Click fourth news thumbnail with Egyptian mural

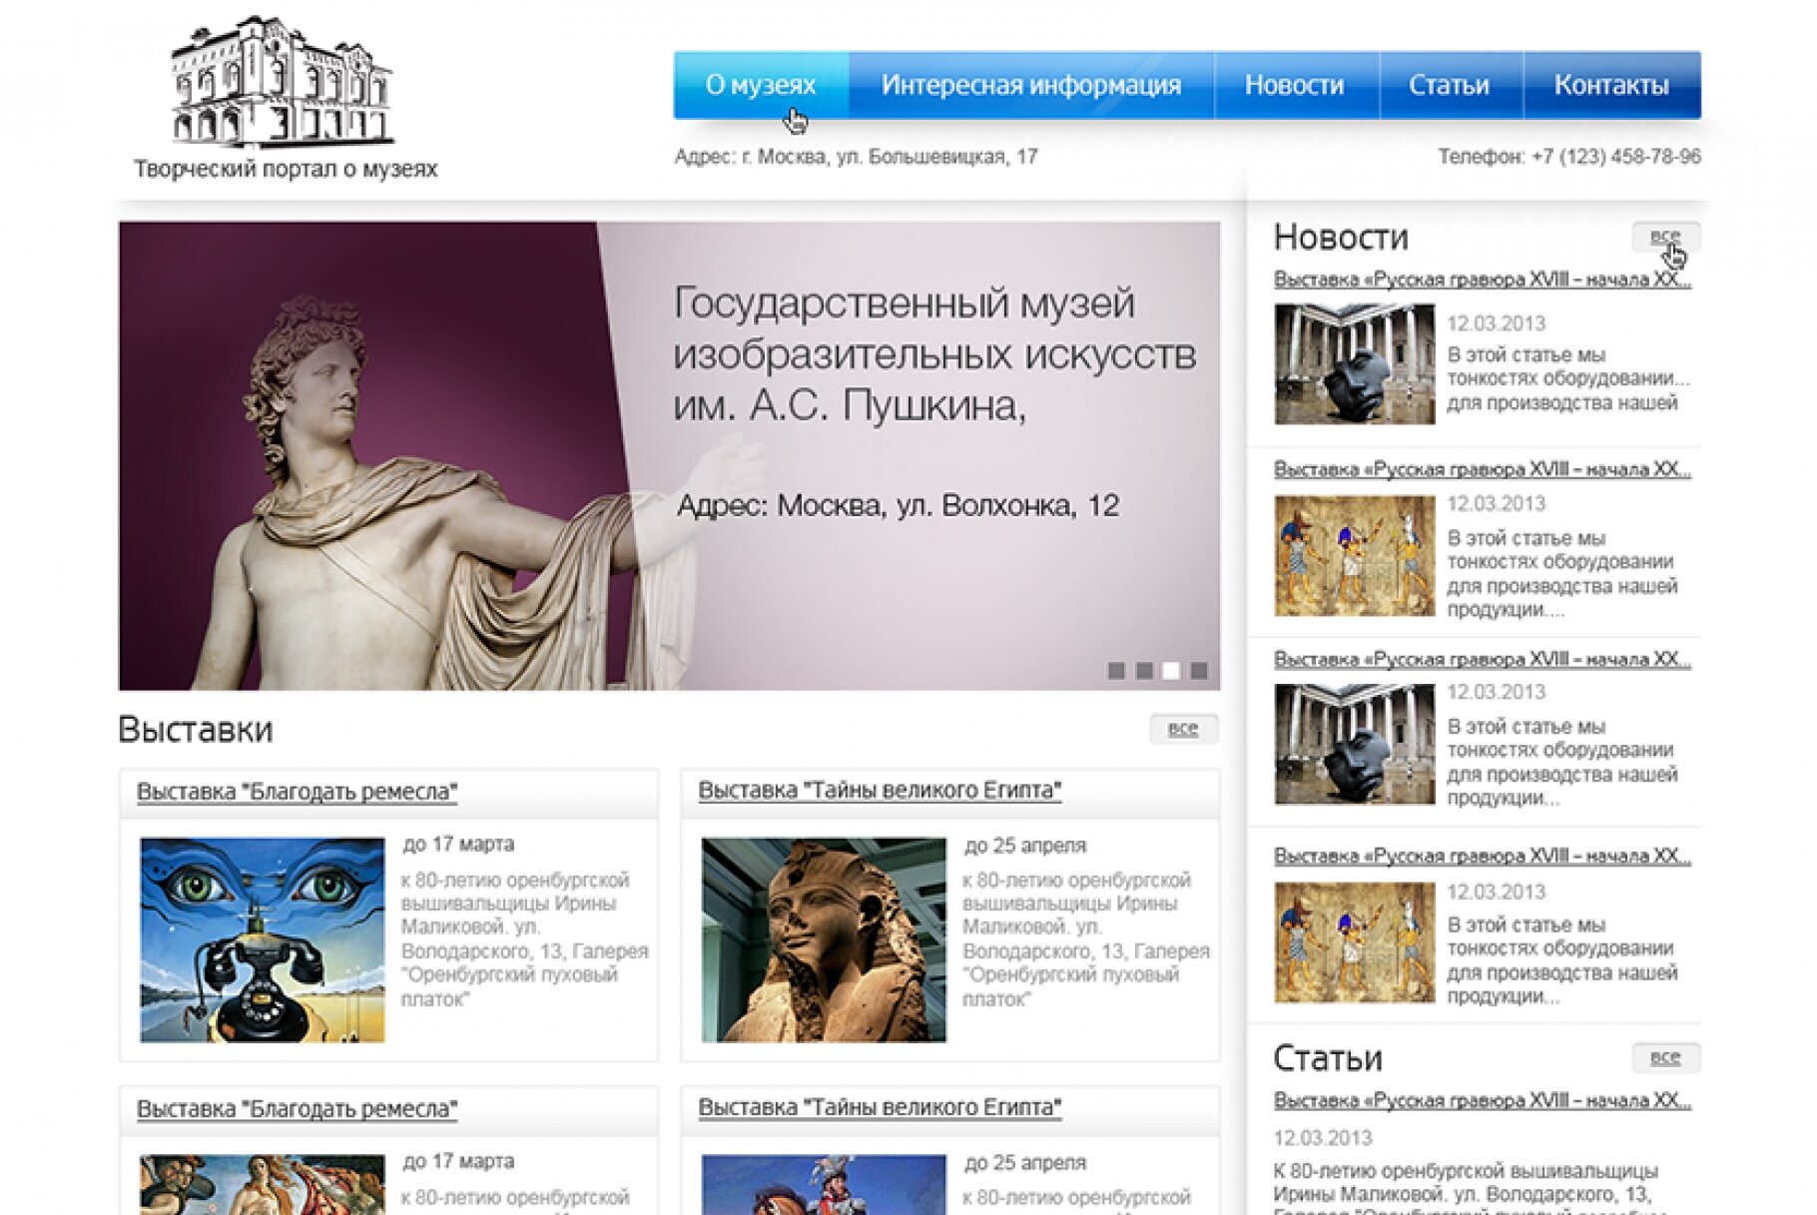[x=1355, y=942]
